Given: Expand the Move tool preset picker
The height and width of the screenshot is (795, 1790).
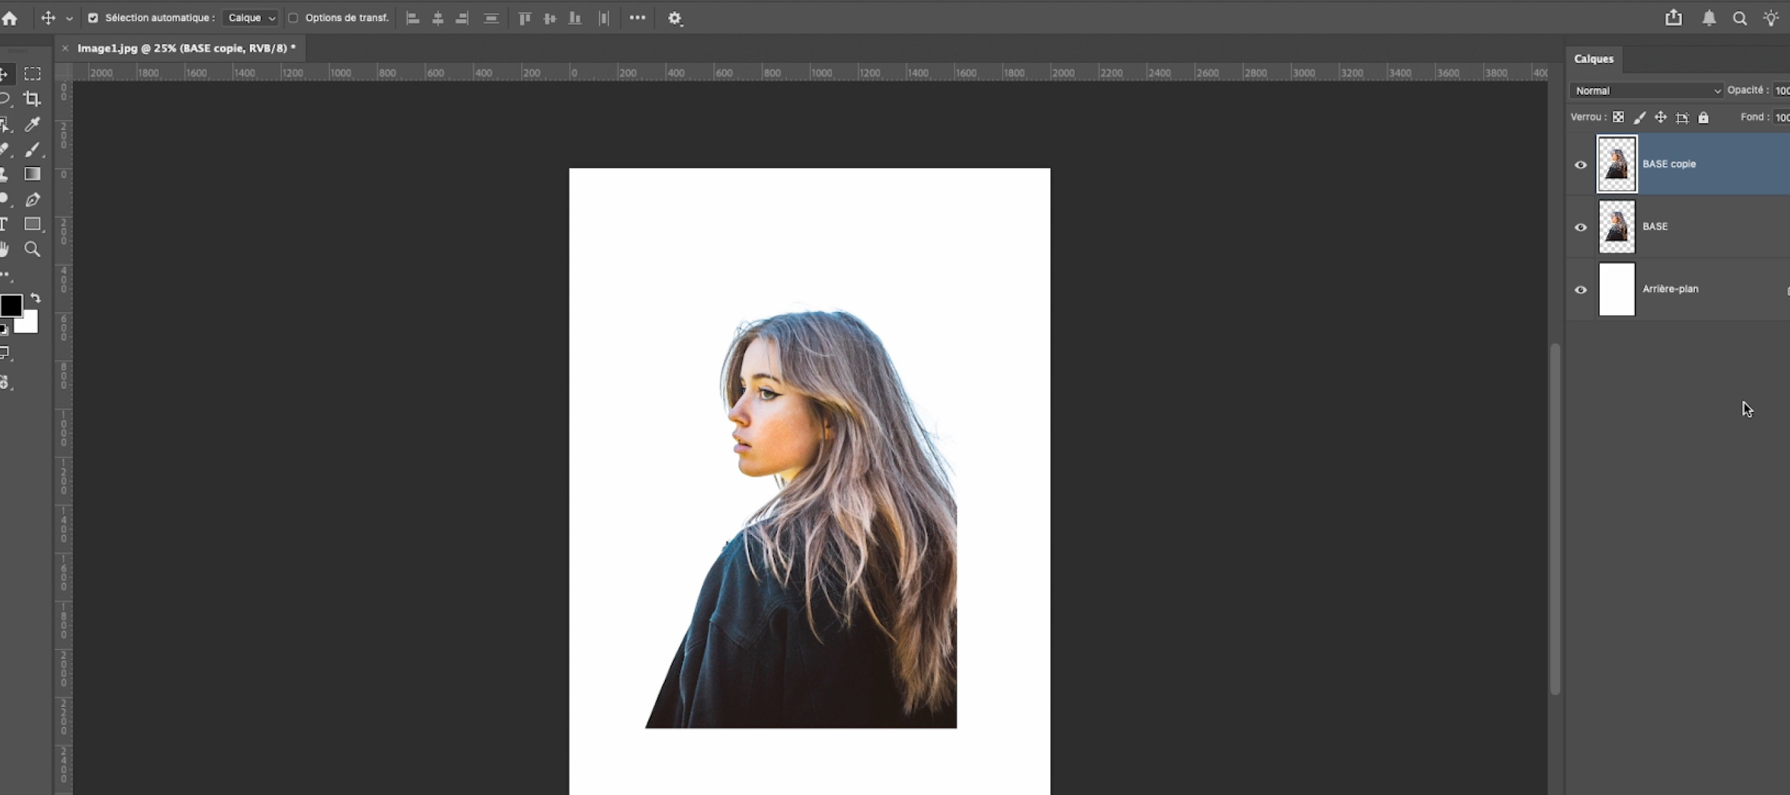Looking at the screenshot, I should coord(69,19).
